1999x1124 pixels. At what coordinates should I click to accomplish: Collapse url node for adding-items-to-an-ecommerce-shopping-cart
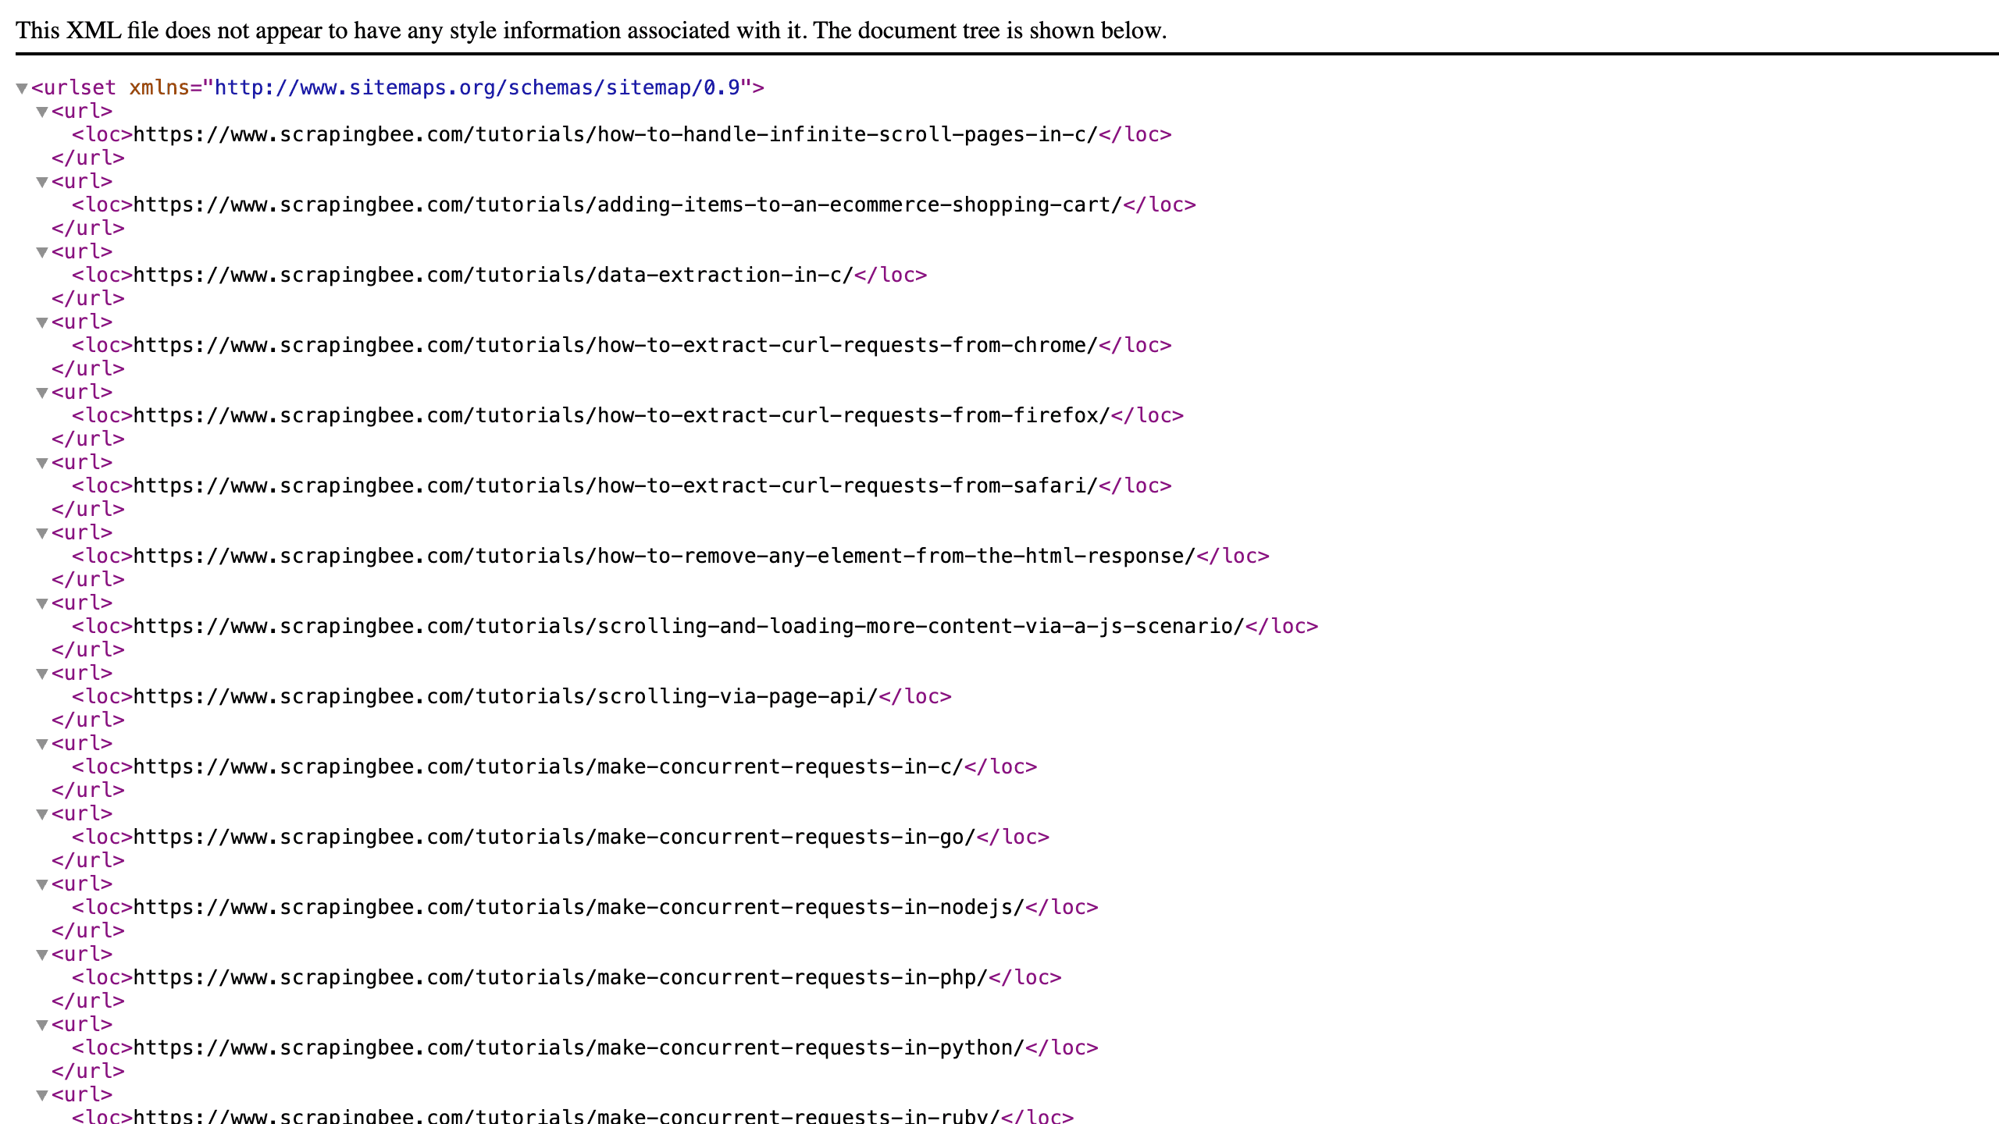(42, 182)
